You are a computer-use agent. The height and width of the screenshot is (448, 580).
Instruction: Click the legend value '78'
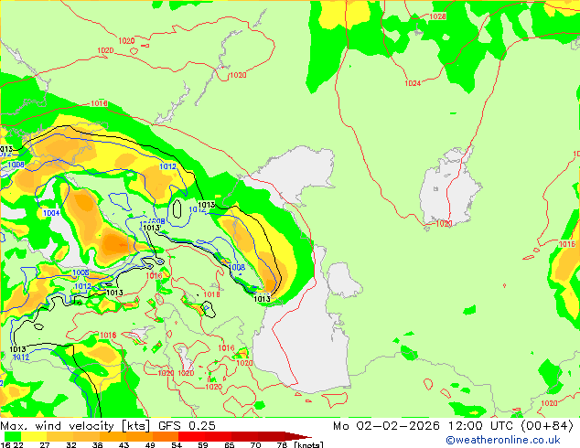[282, 444]
